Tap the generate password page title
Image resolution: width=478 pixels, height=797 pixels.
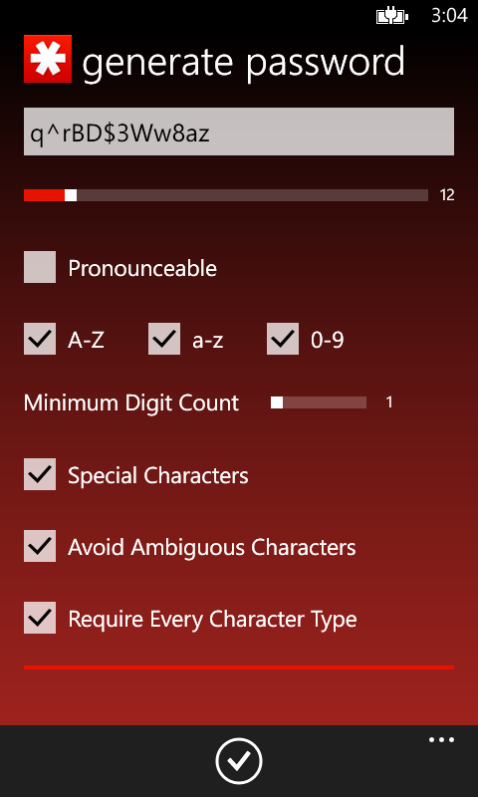(x=243, y=63)
